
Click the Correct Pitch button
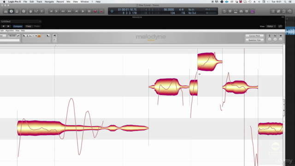tap(254, 36)
